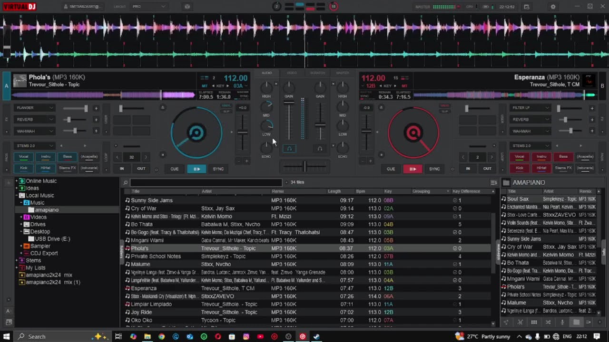
Task: Toggle HiHat stem pad on deck B
Action: [x=541, y=168]
